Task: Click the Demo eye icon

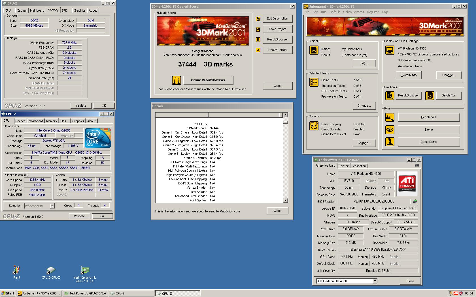Action: pos(390,130)
